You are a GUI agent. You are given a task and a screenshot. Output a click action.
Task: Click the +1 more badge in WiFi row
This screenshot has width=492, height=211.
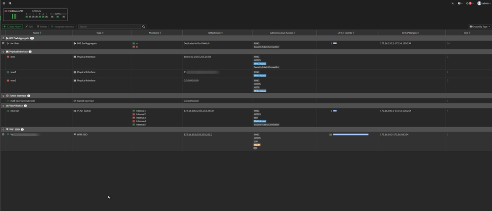[x=255, y=148]
